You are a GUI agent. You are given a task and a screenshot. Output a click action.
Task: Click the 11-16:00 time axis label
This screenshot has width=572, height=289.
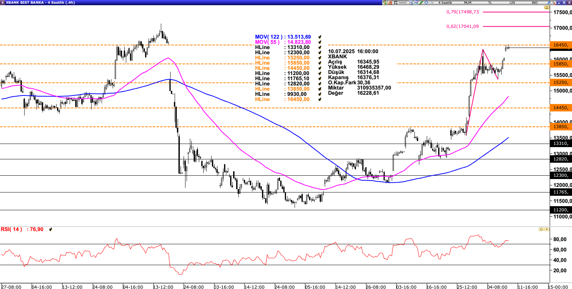pos(527,287)
